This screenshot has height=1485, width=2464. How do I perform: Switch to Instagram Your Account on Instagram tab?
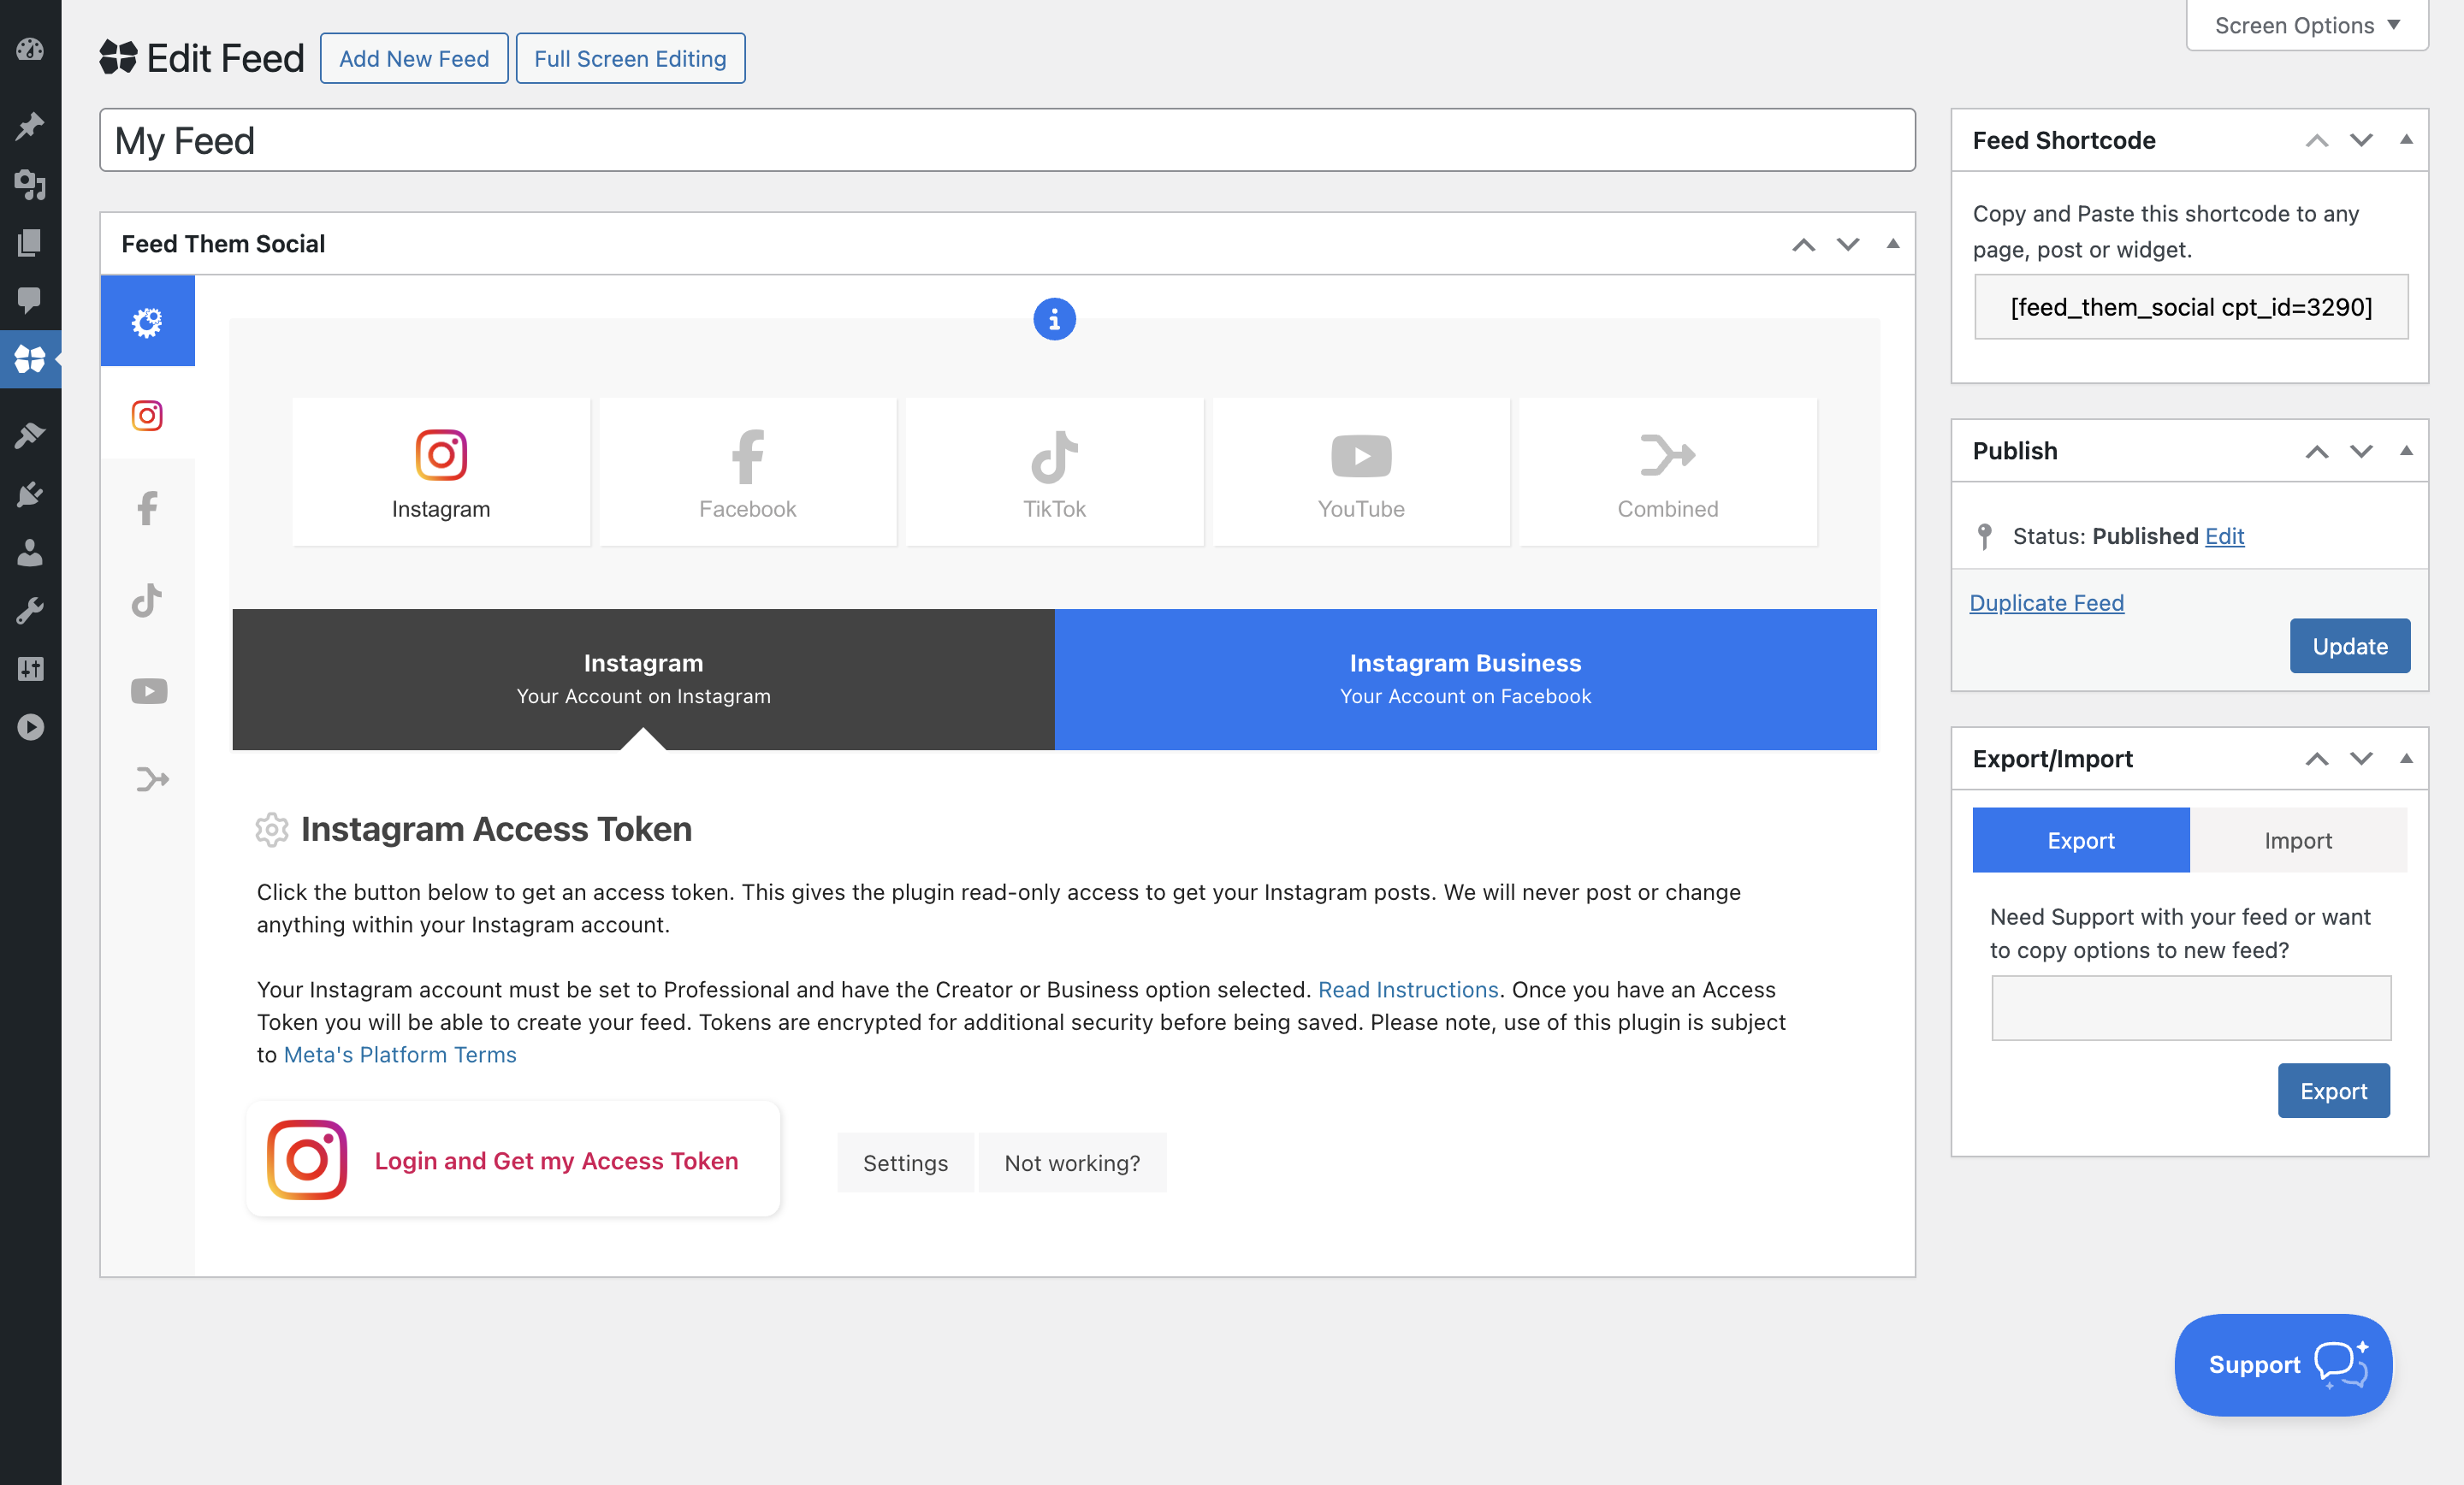(x=643, y=679)
